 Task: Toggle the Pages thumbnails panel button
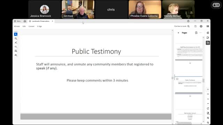208,43
